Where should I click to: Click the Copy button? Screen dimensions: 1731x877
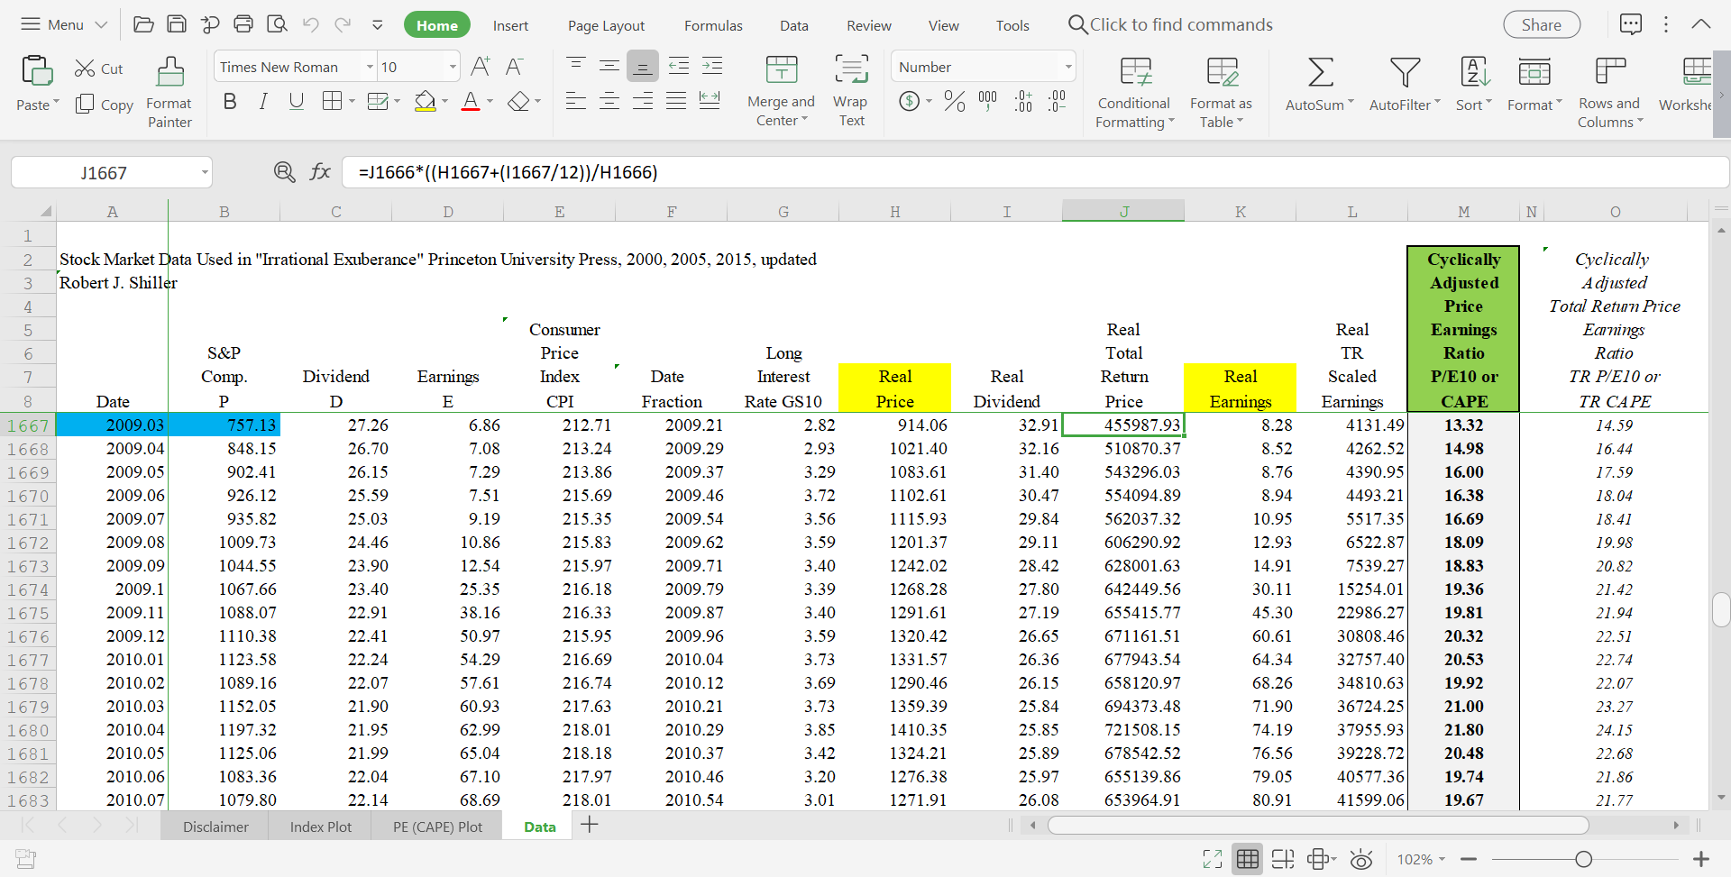coord(105,105)
